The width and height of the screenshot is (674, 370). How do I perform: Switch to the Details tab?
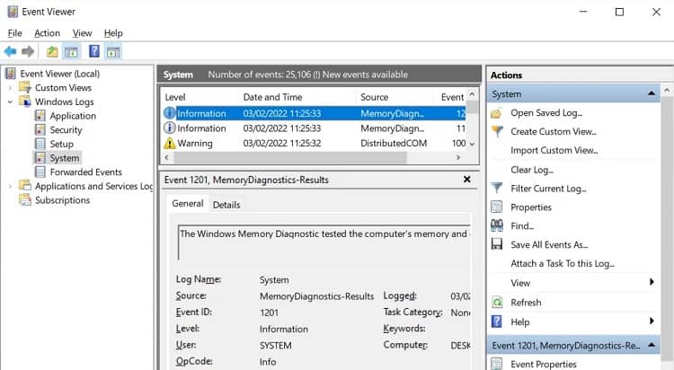pyautogui.click(x=226, y=205)
